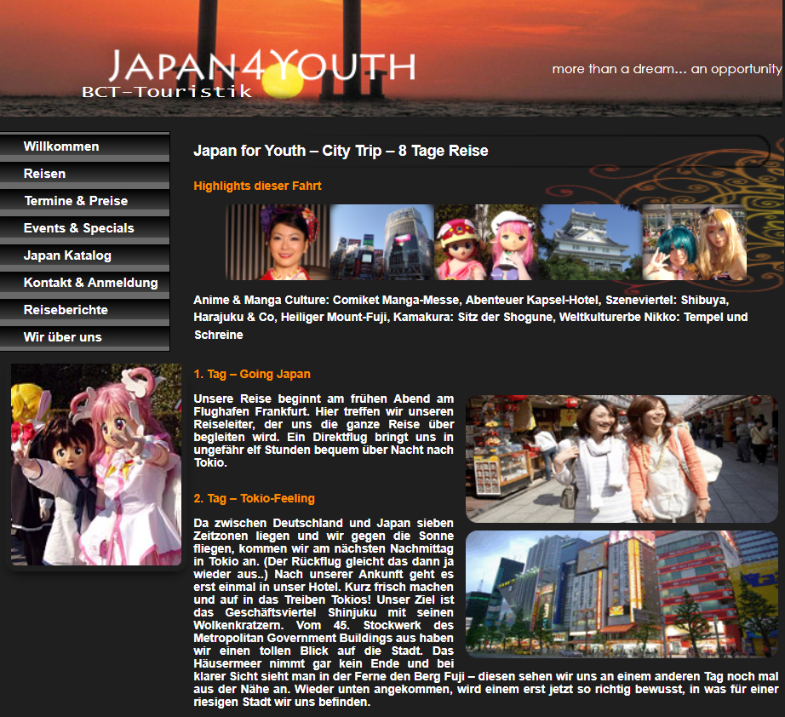Open the Japanese castle highlight photo
The height and width of the screenshot is (717, 785).
click(590, 243)
